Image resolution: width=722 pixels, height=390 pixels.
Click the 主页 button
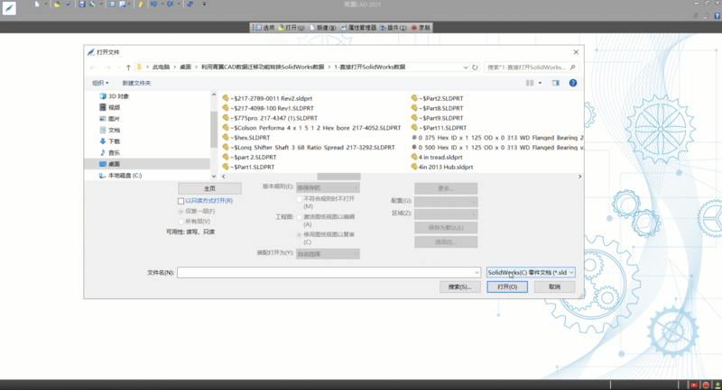click(209, 188)
